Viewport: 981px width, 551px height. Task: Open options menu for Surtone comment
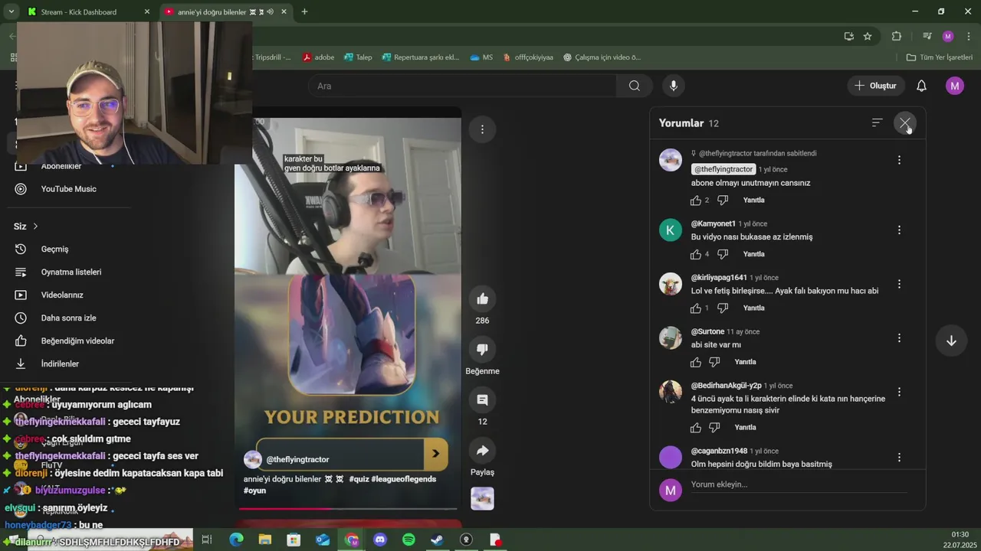coord(899,337)
